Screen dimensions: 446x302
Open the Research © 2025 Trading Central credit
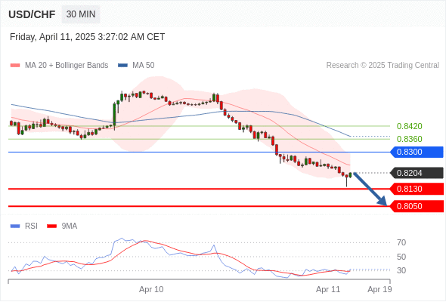point(383,66)
